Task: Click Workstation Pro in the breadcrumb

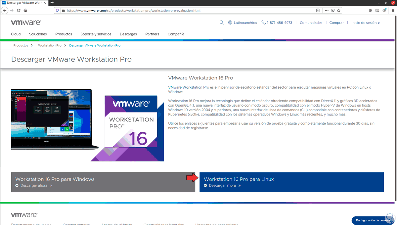Action: [50, 45]
